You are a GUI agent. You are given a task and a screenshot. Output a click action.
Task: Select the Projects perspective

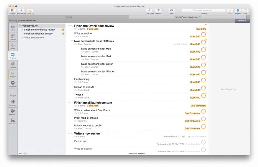(13, 56)
